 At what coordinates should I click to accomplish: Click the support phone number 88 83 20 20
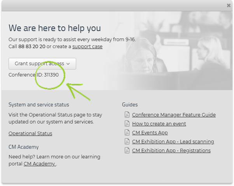[x=32, y=47]
